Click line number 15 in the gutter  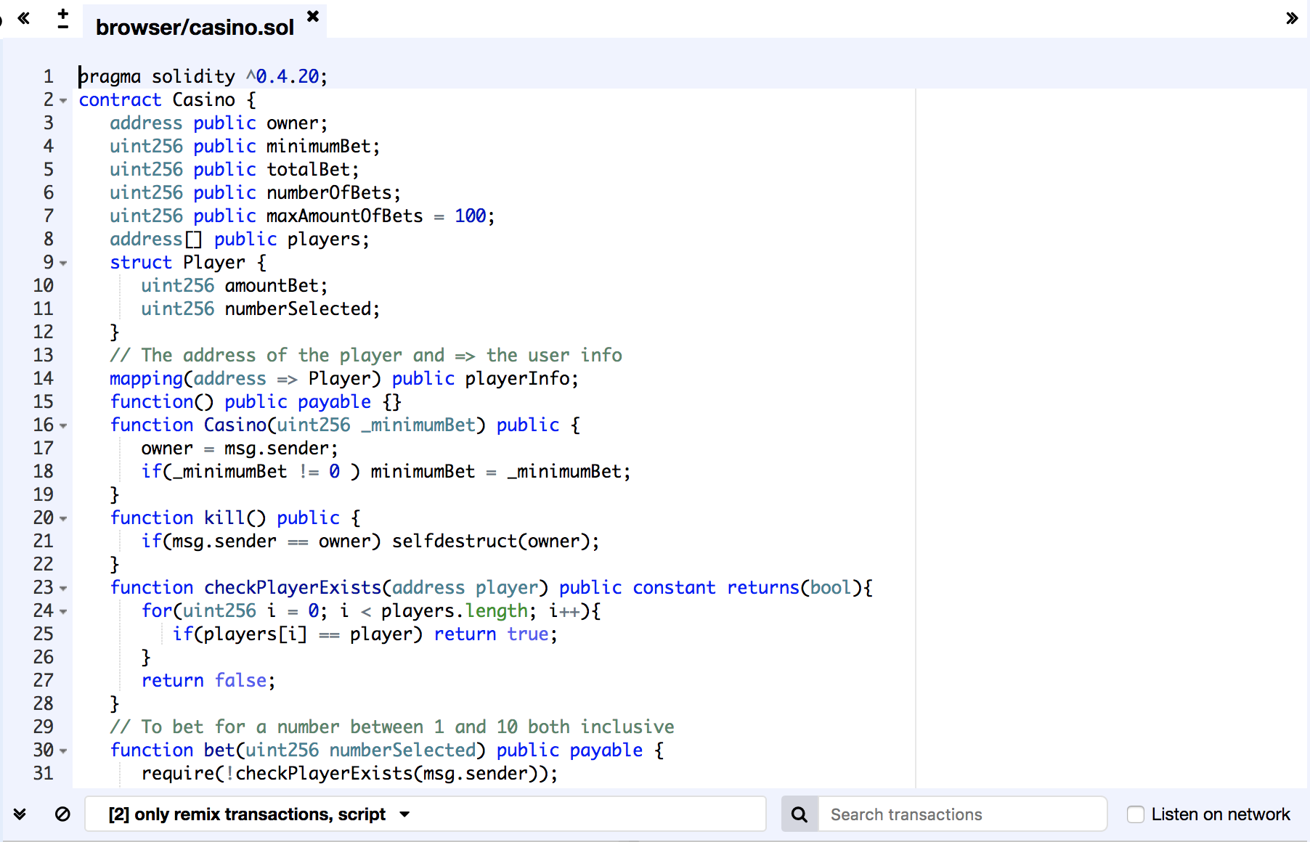click(44, 401)
